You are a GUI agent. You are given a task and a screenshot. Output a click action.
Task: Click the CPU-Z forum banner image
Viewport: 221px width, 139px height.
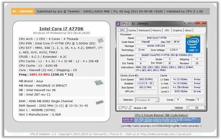(x=161, y=120)
